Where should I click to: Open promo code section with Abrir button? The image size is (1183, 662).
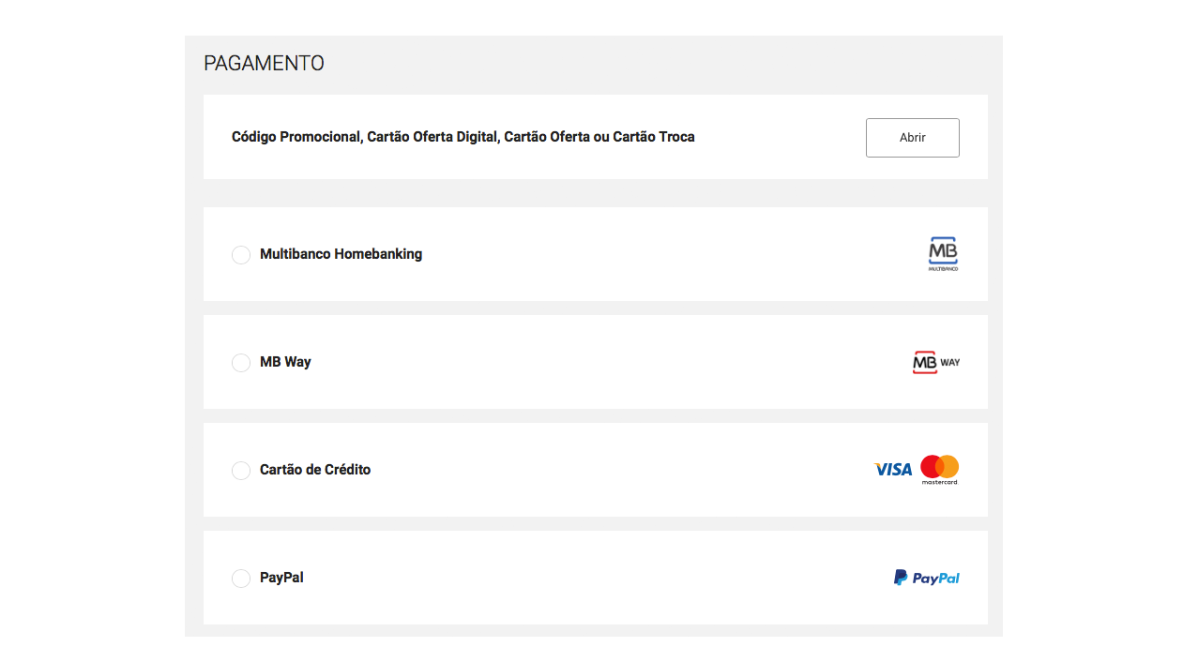(x=912, y=138)
